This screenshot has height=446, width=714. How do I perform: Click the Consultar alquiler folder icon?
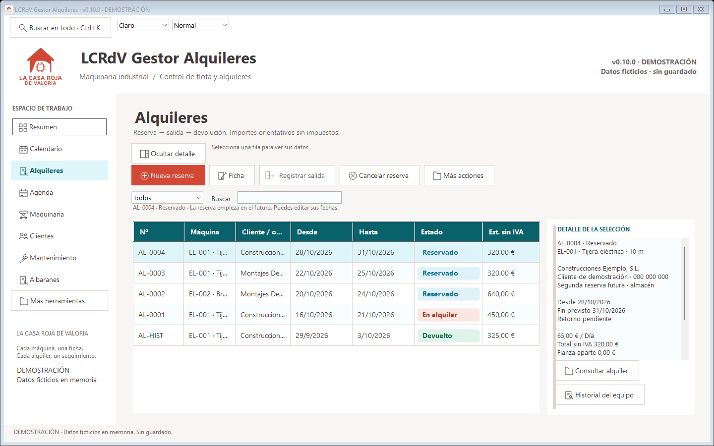[569, 371]
